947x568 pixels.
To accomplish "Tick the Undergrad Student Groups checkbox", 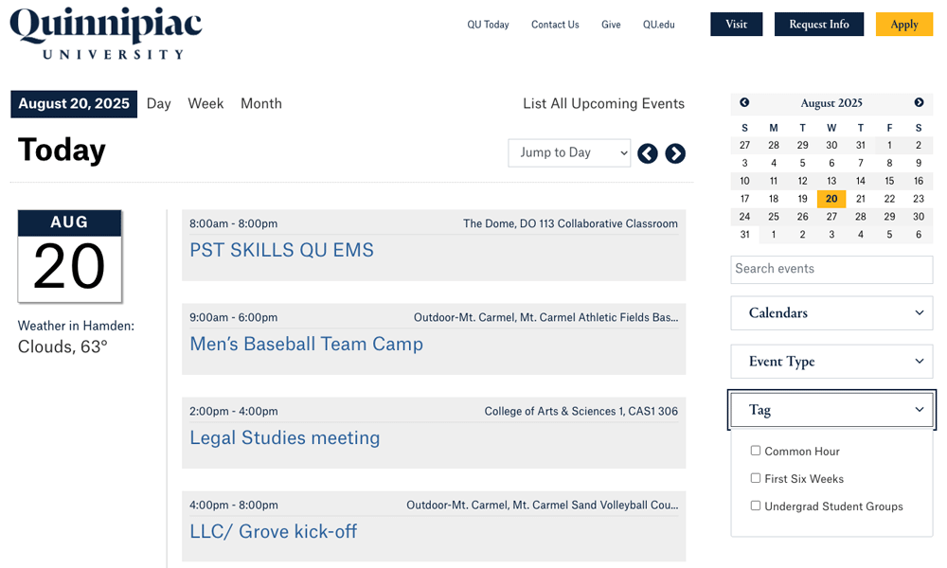I will point(756,506).
